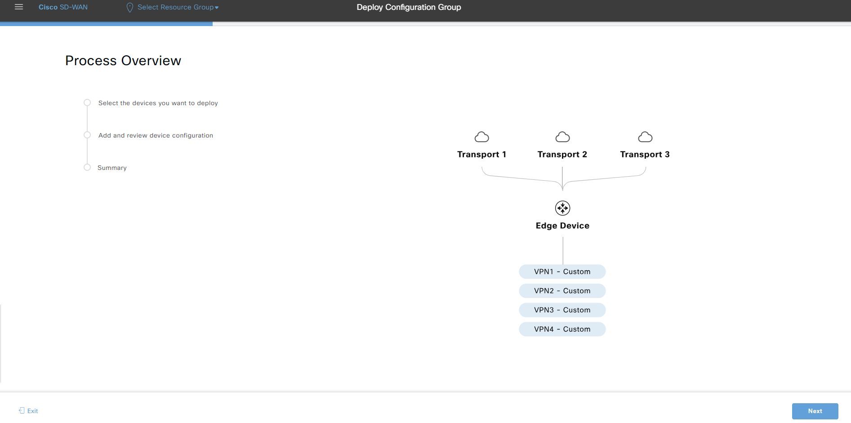Select the VPN4 - Custom pill
Viewport: 851px width, 423px height.
[562, 329]
